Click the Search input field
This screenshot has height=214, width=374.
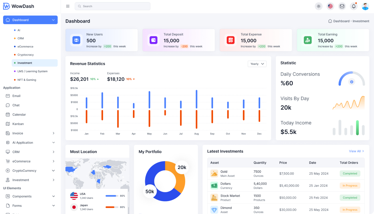click(x=113, y=6)
